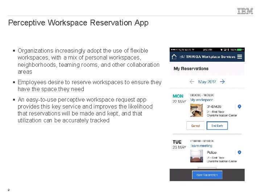Click the TUE 23 MAY date label
Screen dimensions: 261x196
pos(179,144)
